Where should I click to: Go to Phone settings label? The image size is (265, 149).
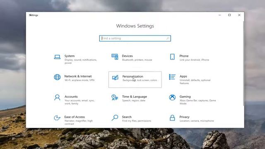point(184,56)
